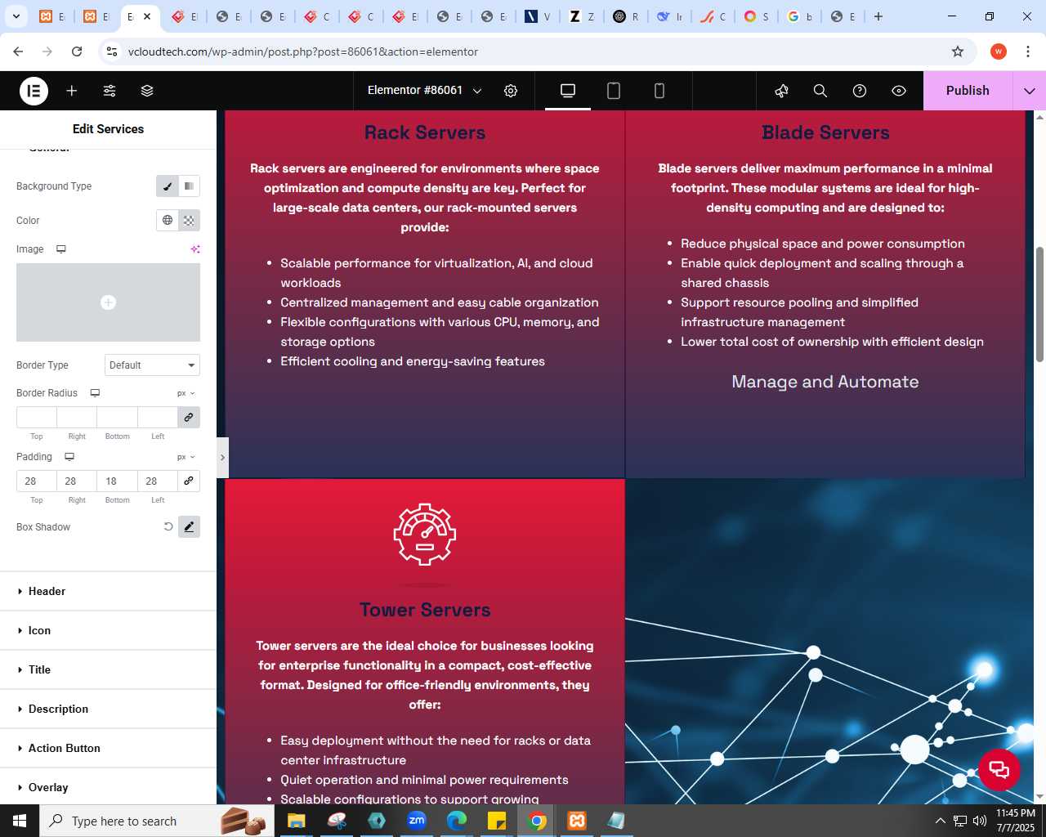This screenshot has width=1046, height=837.
Task: Click the Padding responsive device icon
Action: (69, 457)
